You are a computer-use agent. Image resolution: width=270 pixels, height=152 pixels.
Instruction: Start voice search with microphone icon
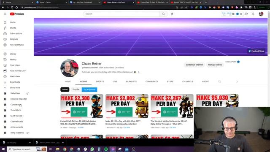[x=172, y=14]
